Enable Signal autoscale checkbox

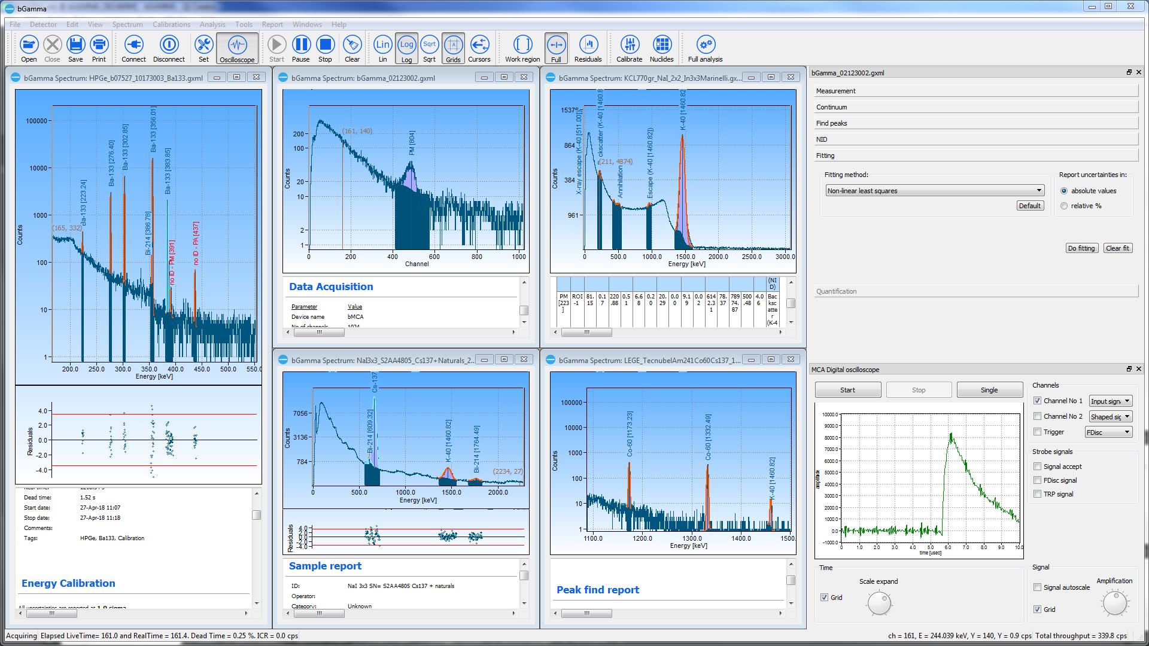pos(1037,587)
